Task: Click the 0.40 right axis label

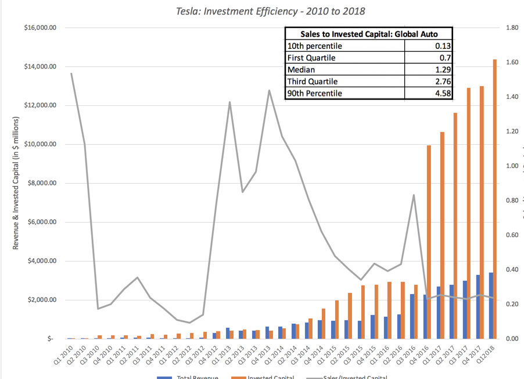Action: 512,270
